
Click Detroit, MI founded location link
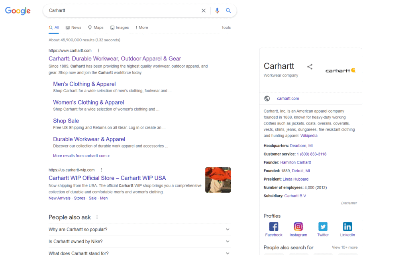[301, 171]
